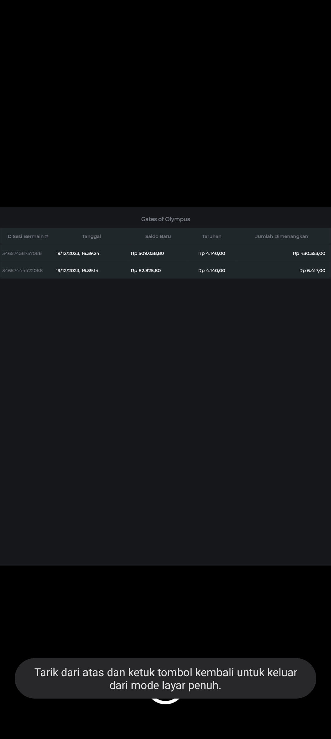Tap the white circle icon behind the toast
Viewport: 331px width, 739px height.
click(165, 701)
